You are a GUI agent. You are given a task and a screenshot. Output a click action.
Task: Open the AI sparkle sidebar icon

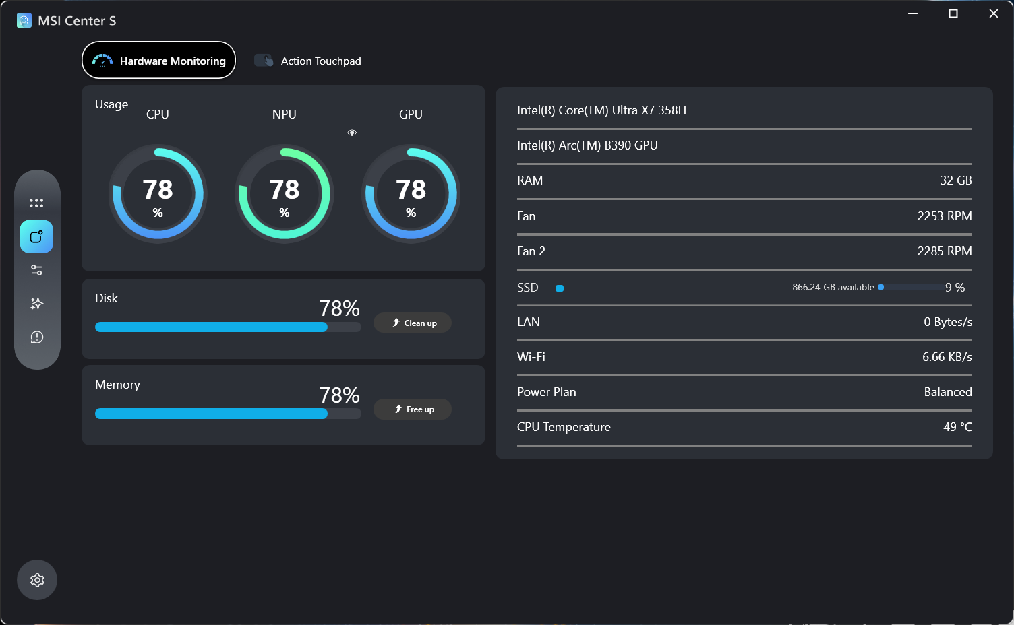[36, 304]
